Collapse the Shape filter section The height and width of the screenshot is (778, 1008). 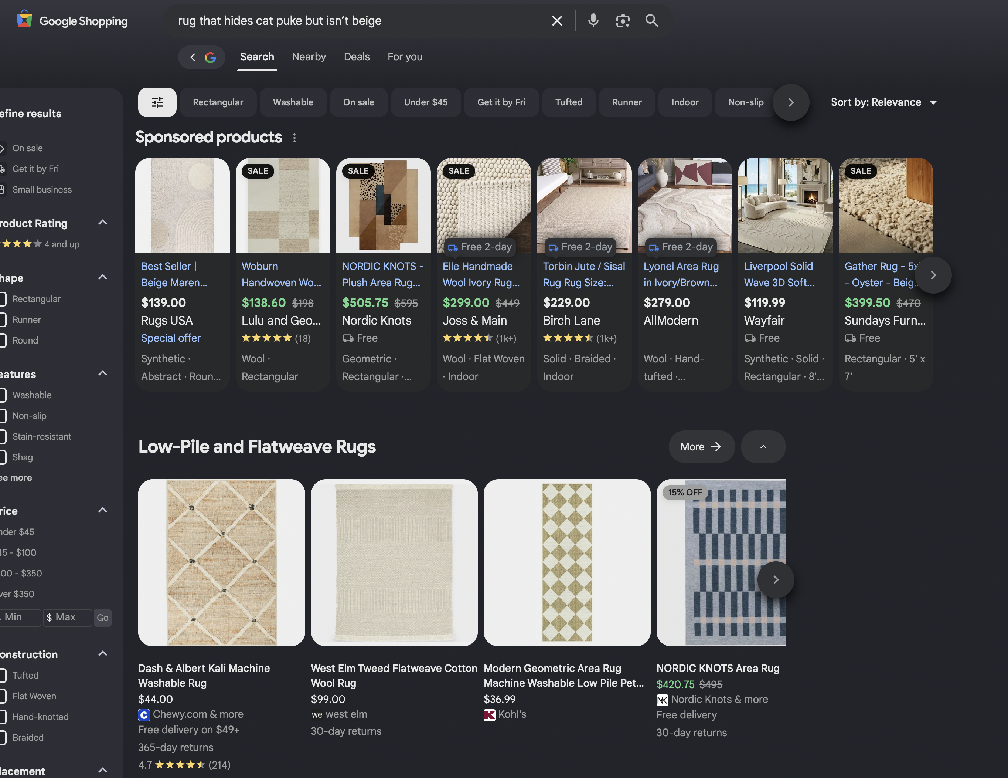click(x=103, y=277)
